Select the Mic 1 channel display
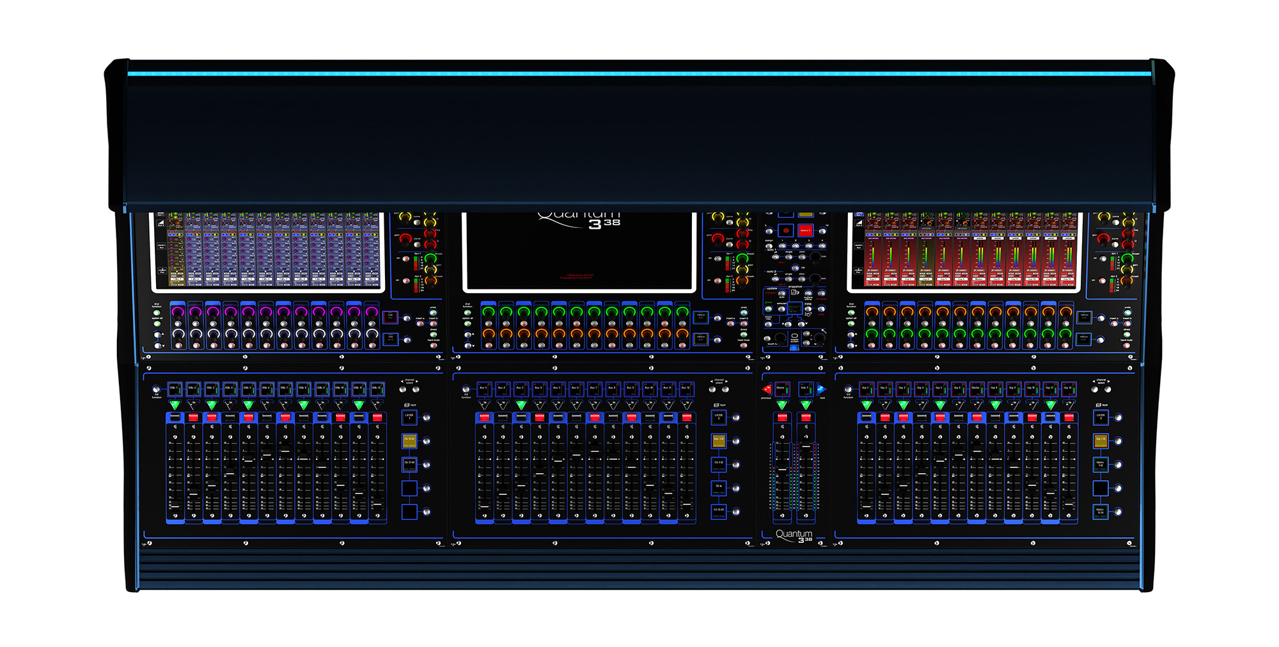1279x647 pixels. pyautogui.click(x=175, y=388)
